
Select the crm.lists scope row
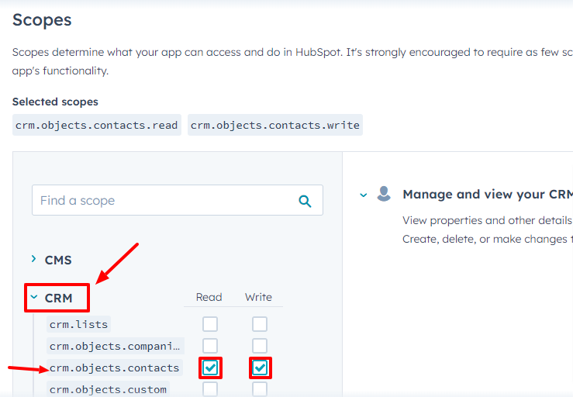click(78, 324)
